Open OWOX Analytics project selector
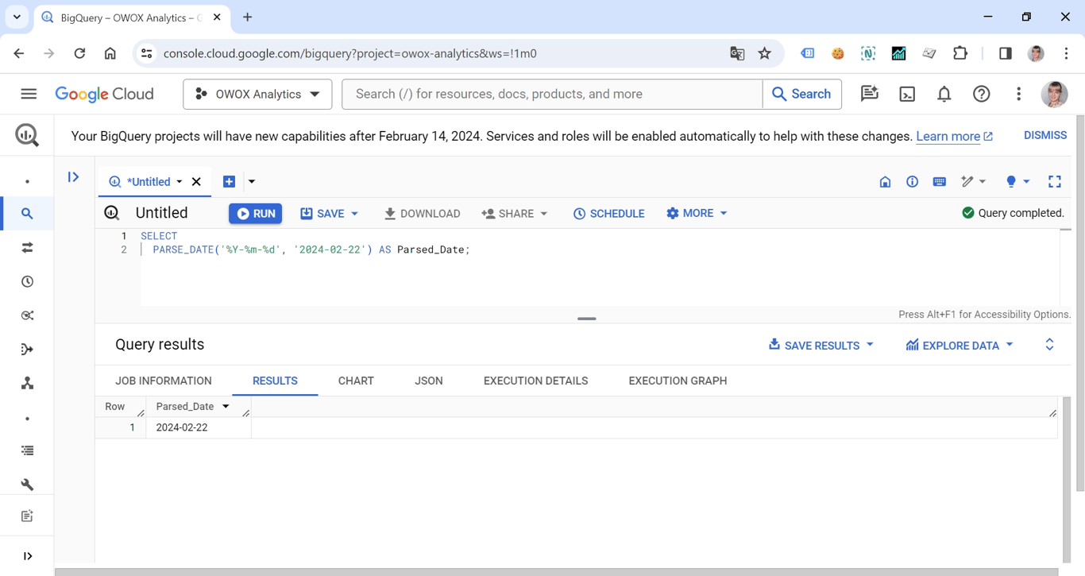The image size is (1085, 576). (x=257, y=94)
